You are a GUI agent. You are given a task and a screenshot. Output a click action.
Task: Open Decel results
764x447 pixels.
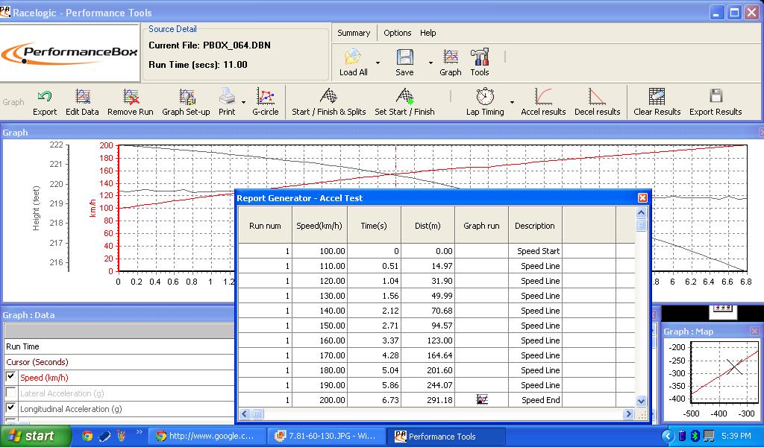click(x=597, y=101)
